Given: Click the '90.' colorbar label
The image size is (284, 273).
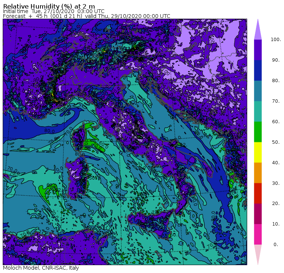Looking at the screenshot, I should [276, 60].
